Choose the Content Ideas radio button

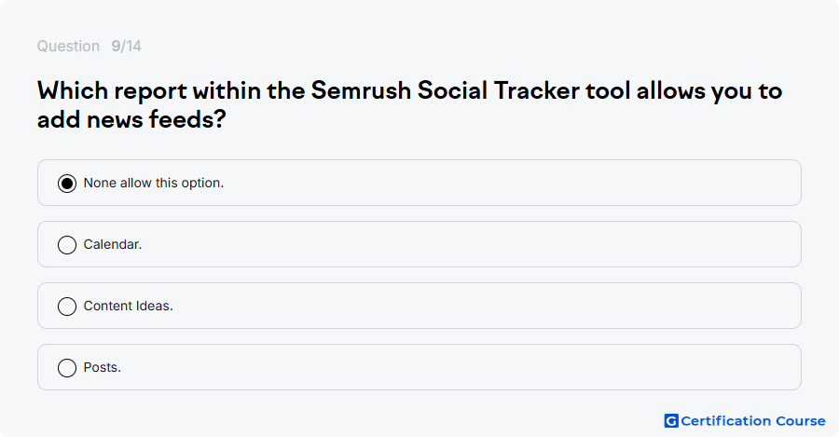click(67, 307)
